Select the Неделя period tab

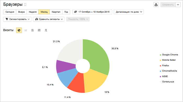tap(33, 12)
